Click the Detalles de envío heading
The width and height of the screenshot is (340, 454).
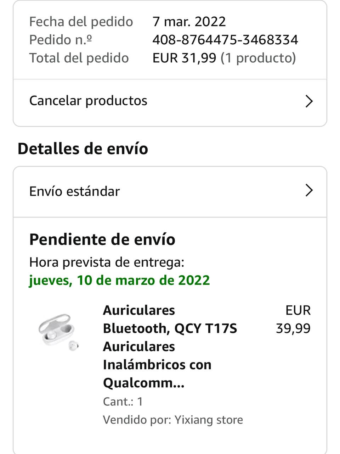83,149
